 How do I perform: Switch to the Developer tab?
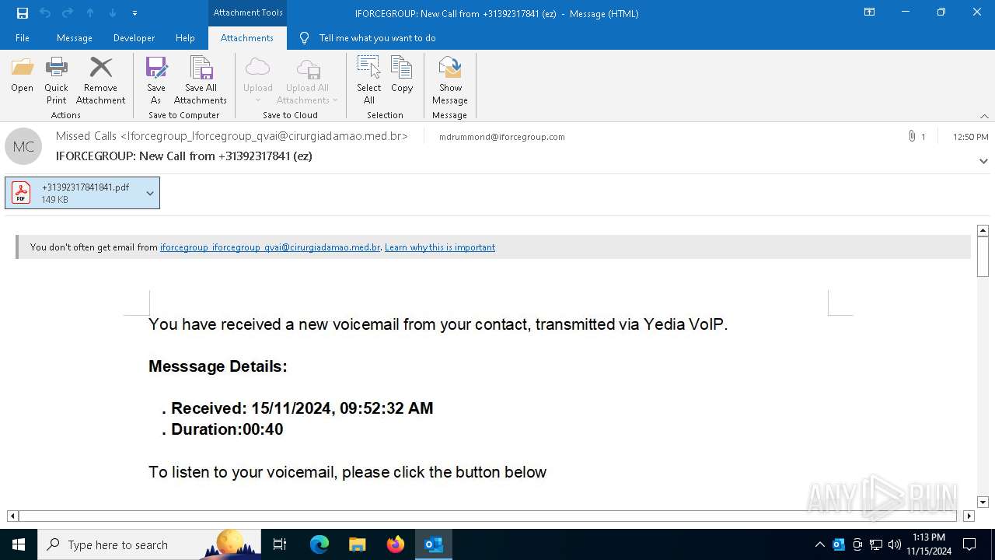click(x=134, y=38)
